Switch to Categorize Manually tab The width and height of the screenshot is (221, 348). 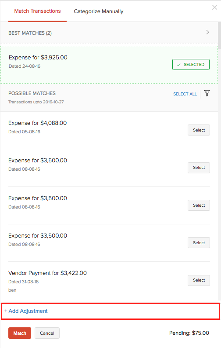tap(99, 11)
